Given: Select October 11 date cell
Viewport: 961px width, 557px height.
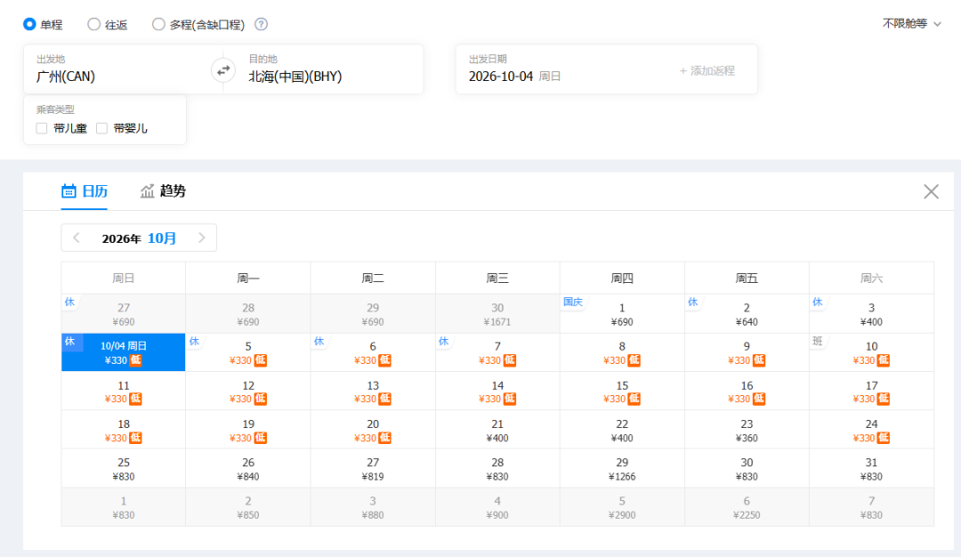Looking at the screenshot, I should [123, 391].
